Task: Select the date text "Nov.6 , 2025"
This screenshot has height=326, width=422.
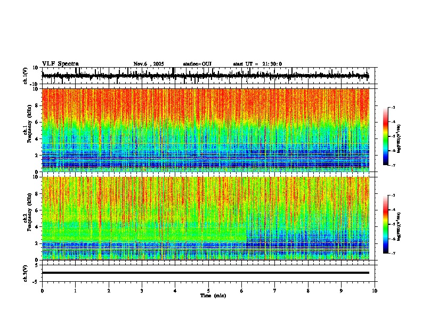Action: coord(149,64)
